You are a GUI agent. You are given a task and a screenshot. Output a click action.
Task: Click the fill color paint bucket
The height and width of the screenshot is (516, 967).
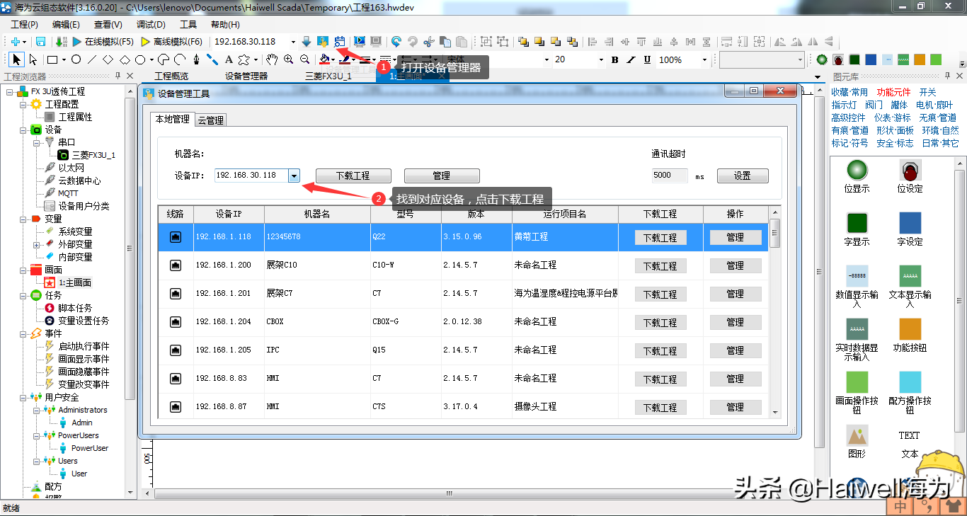point(324,60)
